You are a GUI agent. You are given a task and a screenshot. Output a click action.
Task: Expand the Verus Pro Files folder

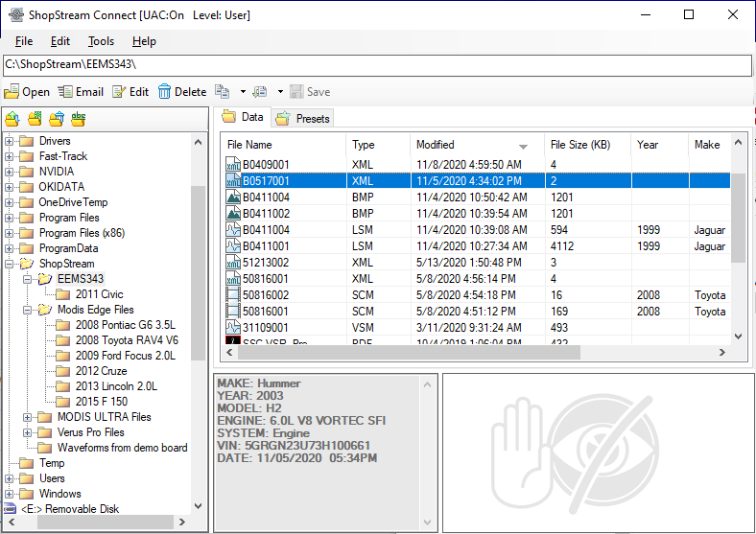pyautogui.click(x=27, y=432)
